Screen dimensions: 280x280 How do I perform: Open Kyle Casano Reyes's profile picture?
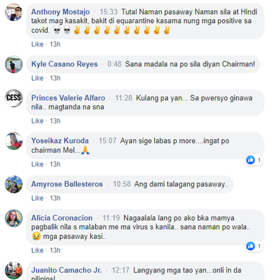14,64
